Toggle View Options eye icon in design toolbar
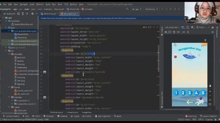 click(166, 32)
